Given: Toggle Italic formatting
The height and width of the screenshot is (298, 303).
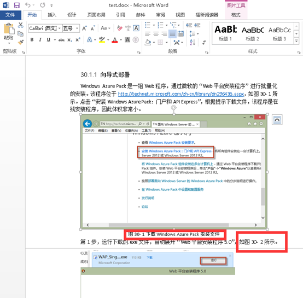Looking at the screenshot, I should [x=40, y=40].
